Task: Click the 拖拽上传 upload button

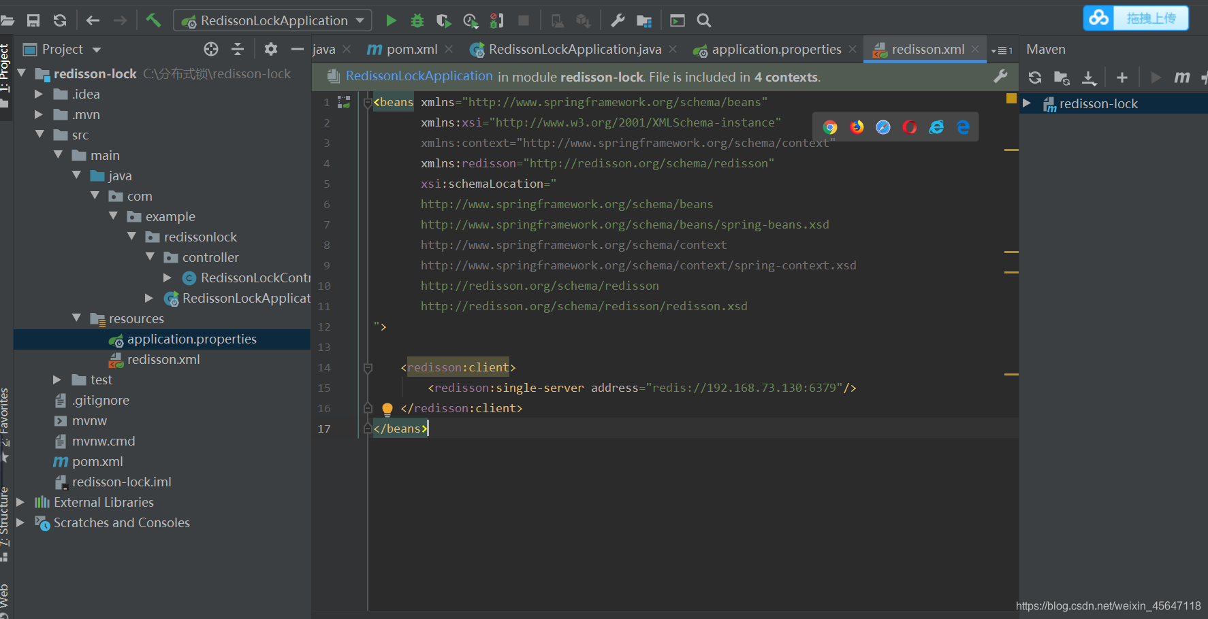Action: point(1151,18)
